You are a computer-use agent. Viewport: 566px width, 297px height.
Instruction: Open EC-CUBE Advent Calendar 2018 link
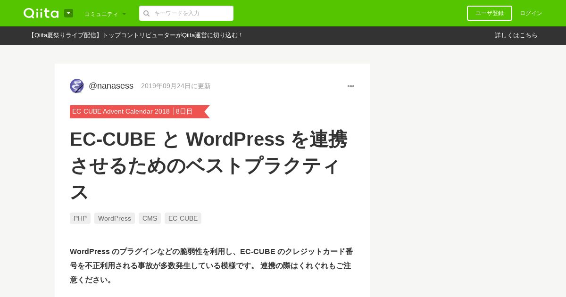[121, 112]
